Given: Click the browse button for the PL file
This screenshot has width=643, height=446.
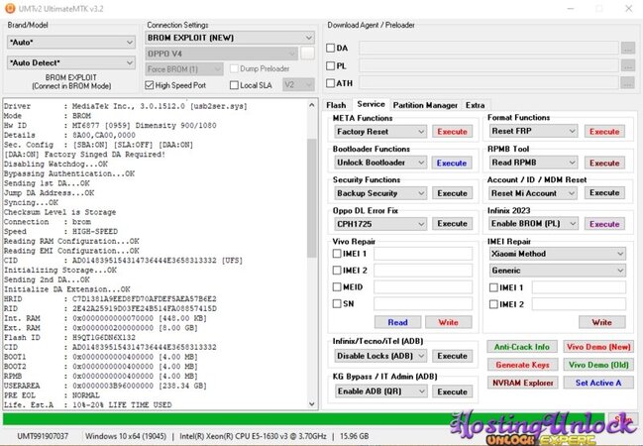Looking at the screenshot, I should point(627,65).
